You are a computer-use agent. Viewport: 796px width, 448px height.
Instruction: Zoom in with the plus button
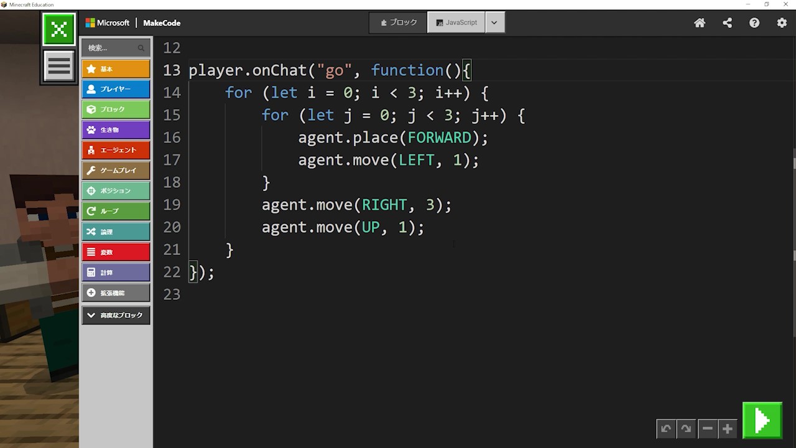tap(727, 429)
